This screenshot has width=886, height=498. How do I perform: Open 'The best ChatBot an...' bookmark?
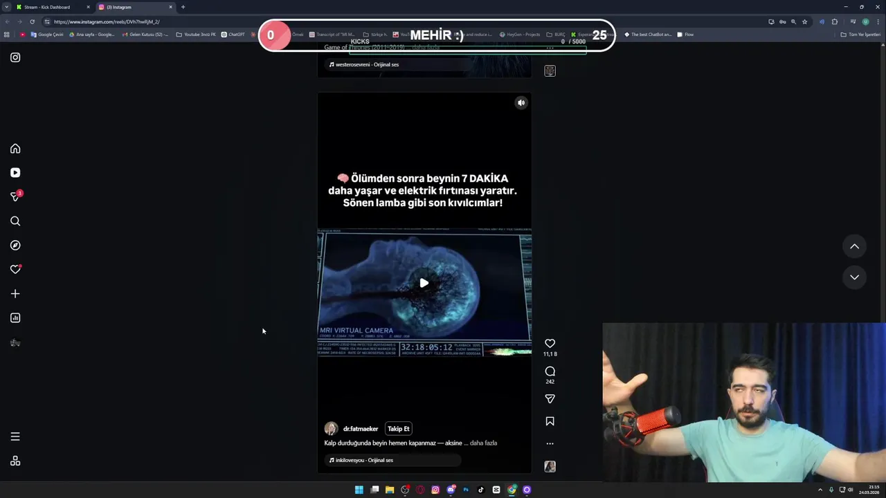click(648, 35)
